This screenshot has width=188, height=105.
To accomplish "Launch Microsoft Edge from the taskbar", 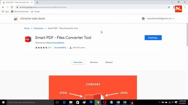I will [64, 102].
